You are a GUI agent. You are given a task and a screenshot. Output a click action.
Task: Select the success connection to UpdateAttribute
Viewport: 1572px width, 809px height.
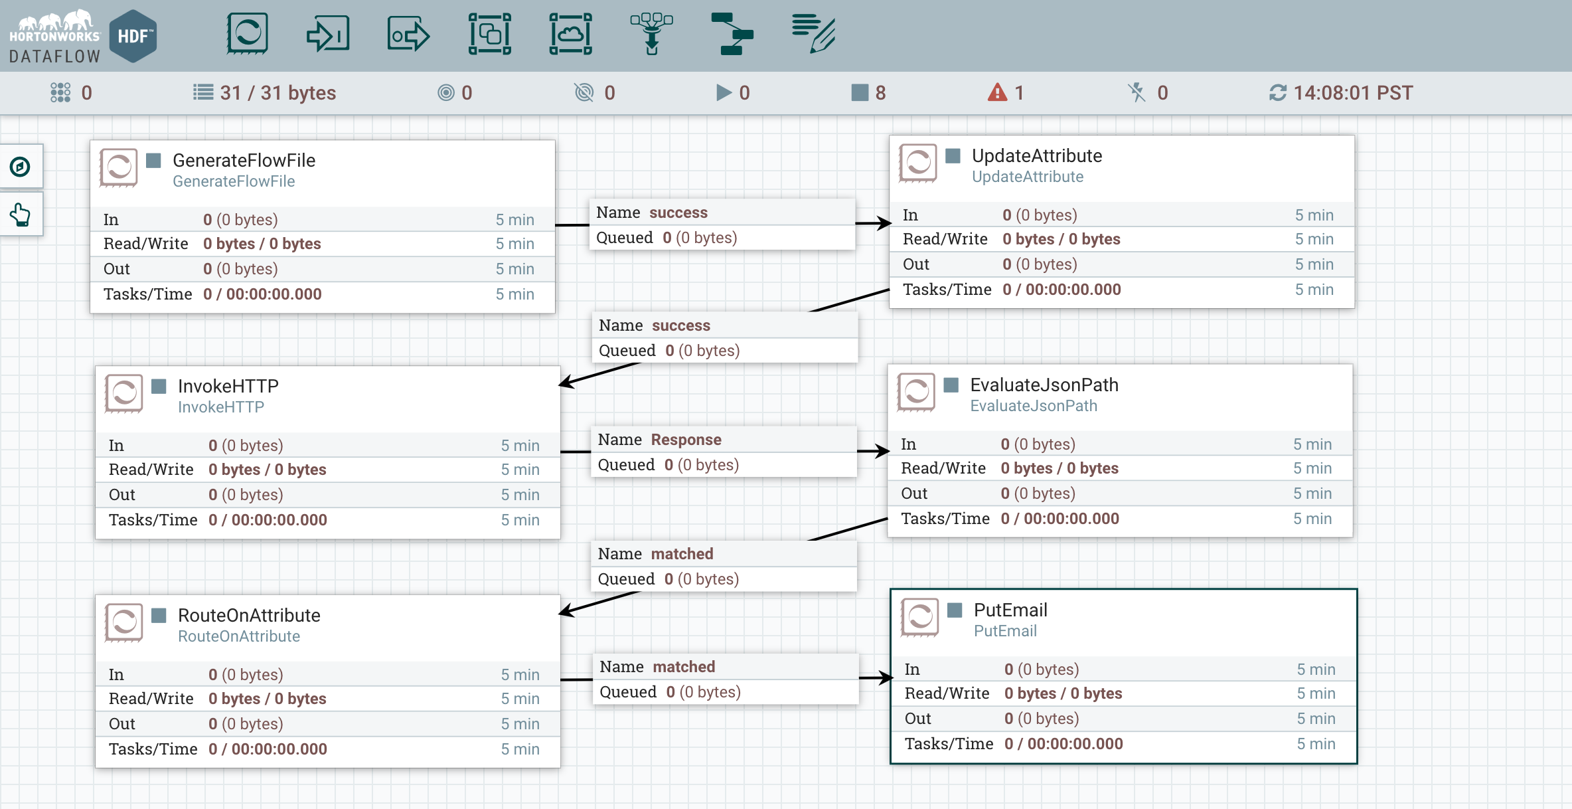coord(722,225)
